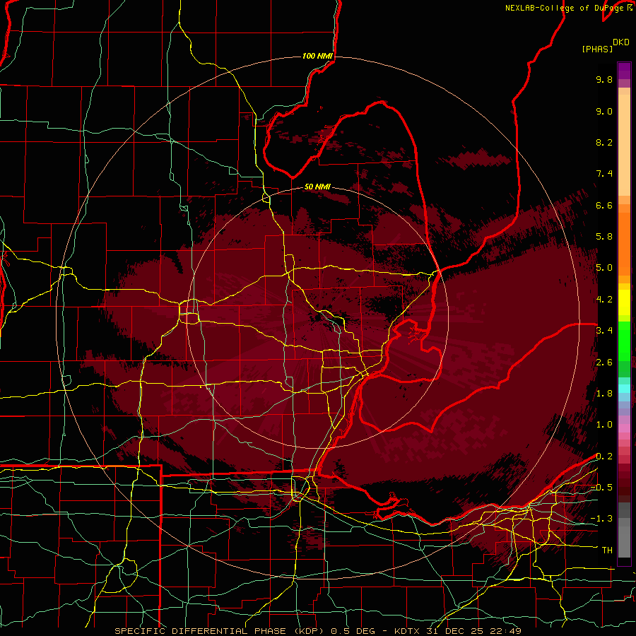Click the 9.8 value on the color scale
636x636 pixels.
604,79
